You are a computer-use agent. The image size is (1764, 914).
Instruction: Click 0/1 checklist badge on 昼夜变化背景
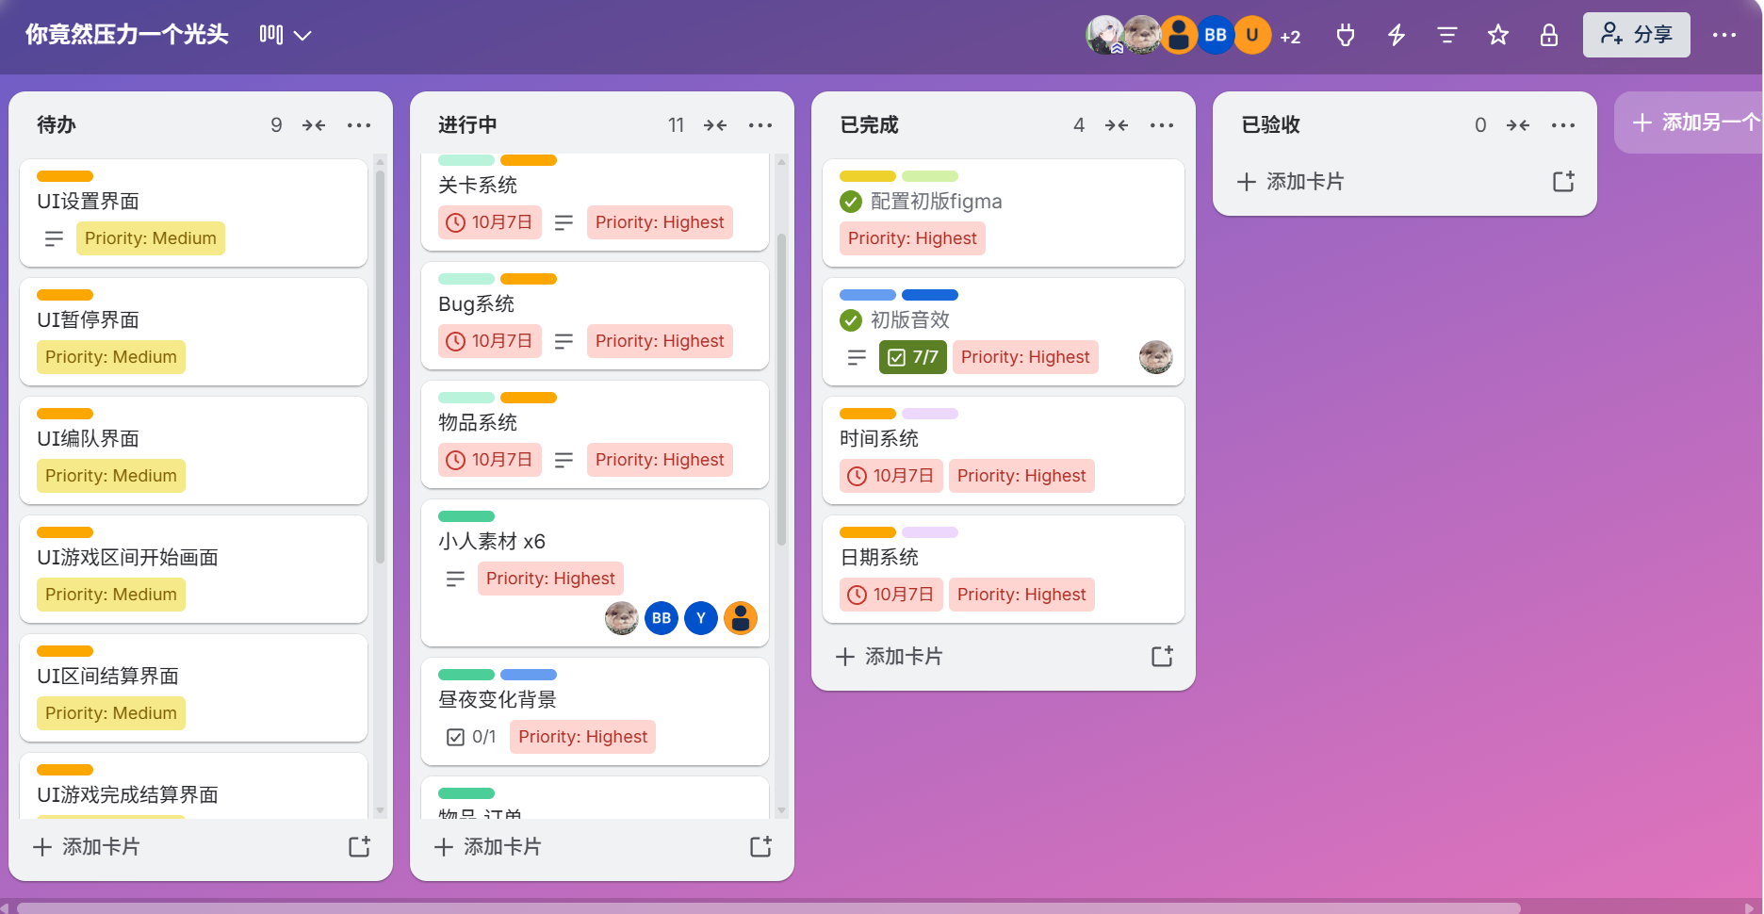coord(471,737)
